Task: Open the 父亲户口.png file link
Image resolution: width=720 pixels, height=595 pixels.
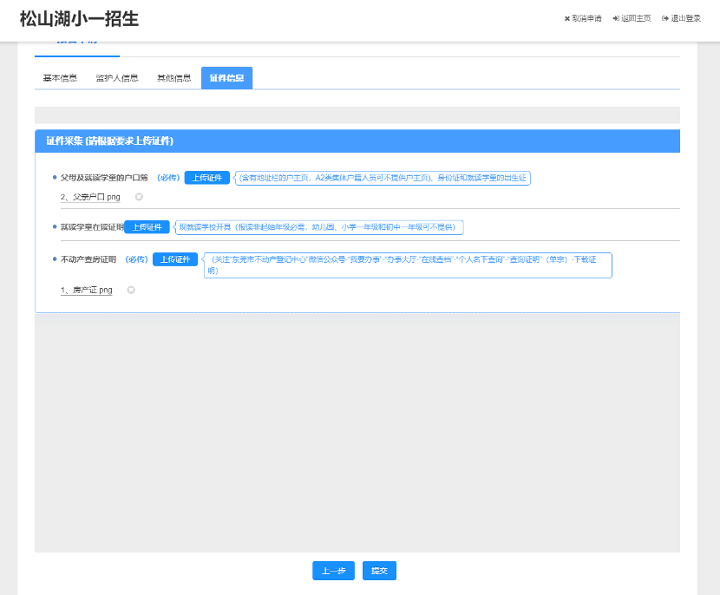Action: (90, 198)
